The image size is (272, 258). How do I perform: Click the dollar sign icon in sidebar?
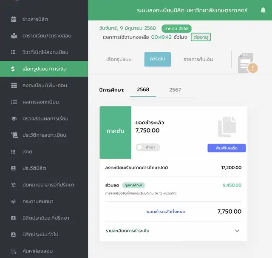(14, 69)
